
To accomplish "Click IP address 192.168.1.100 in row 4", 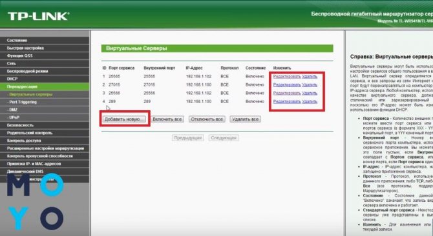I will (x=198, y=101).
